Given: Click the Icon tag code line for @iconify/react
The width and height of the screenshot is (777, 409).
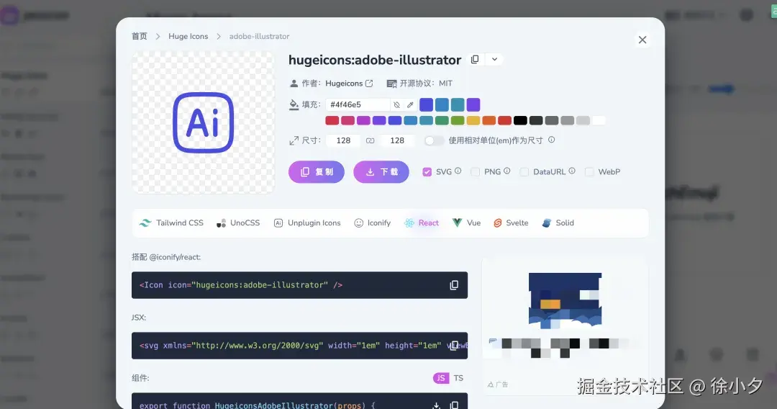Looking at the screenshot, I should point(241,285).
